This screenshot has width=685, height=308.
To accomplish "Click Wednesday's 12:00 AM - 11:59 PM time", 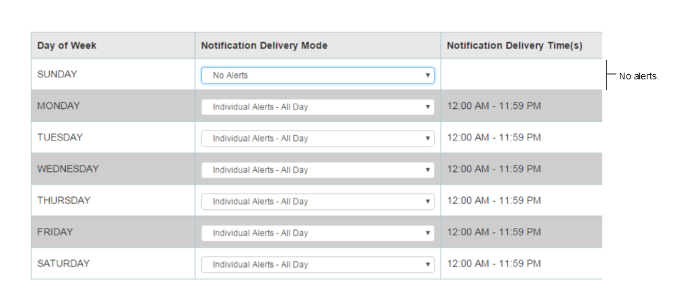I will 493,169.
